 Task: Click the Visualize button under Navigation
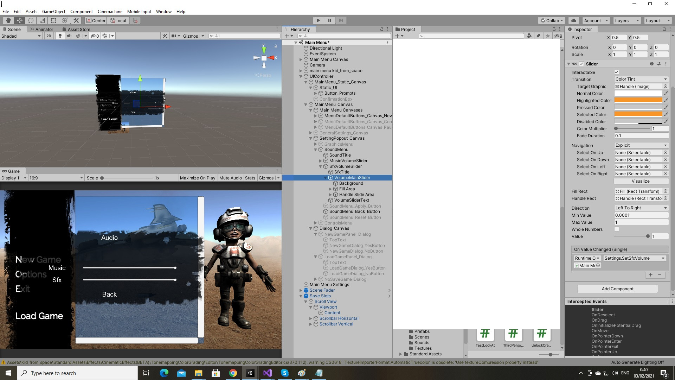tap(641, 181)
